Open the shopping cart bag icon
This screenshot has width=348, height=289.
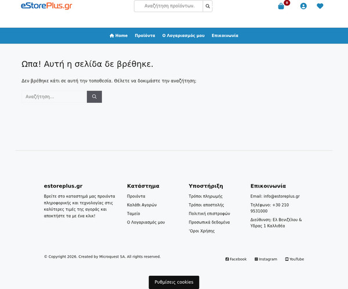(x=281, y=6)
